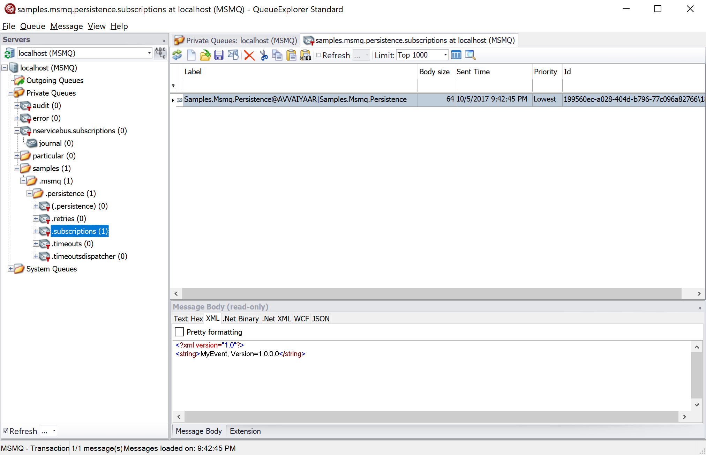Screen dimensions: 706x455
Task: Click the audit queue icon
Action: (x=26, y=106)
